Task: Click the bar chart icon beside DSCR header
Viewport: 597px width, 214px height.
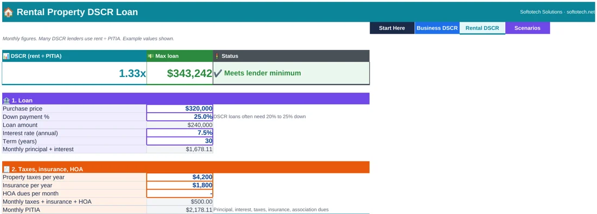Action: 6,56
